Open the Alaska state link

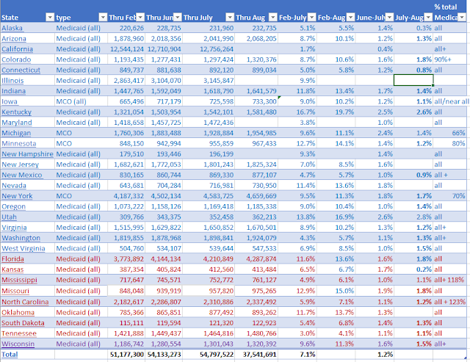click(x=12, y=28)
